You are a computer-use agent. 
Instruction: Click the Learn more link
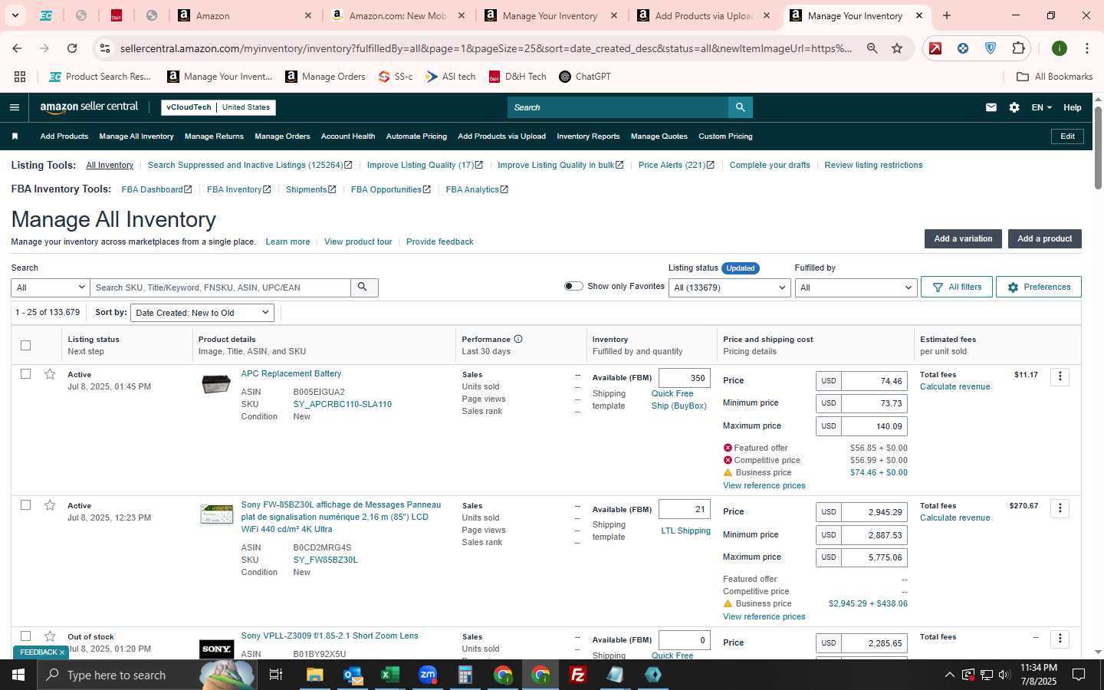[x=287, y=242]
